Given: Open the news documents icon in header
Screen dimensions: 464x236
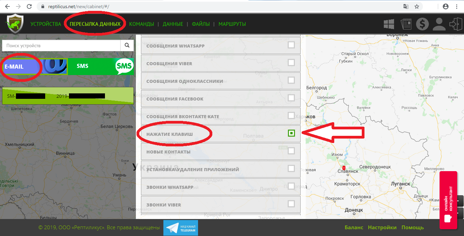Looking at the screenshot, I should click(406, 24).
